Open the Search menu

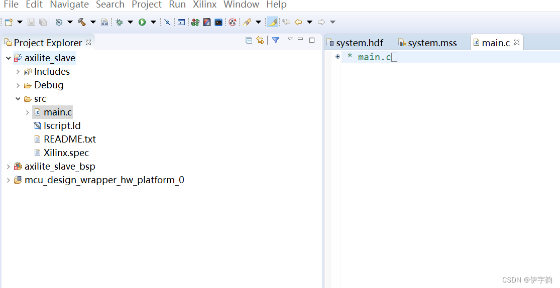110,5
